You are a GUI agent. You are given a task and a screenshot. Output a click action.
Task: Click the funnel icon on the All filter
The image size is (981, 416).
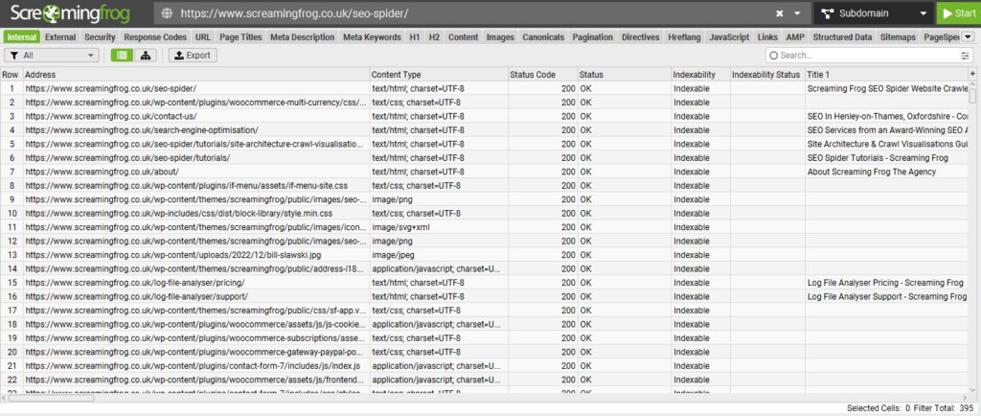(14, 56)
